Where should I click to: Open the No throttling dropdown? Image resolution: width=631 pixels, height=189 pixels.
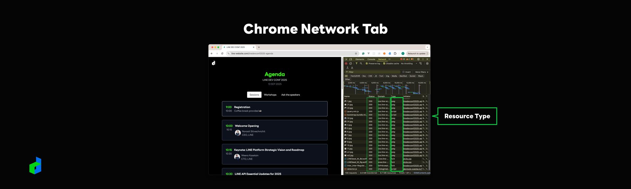(x=409, y=64)
